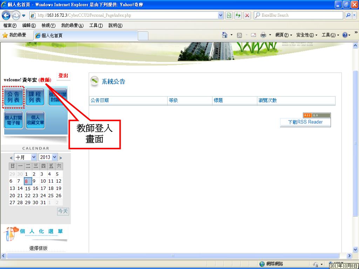Click the 今天 today button
359x269 pixels.
[x=63, y=211]
